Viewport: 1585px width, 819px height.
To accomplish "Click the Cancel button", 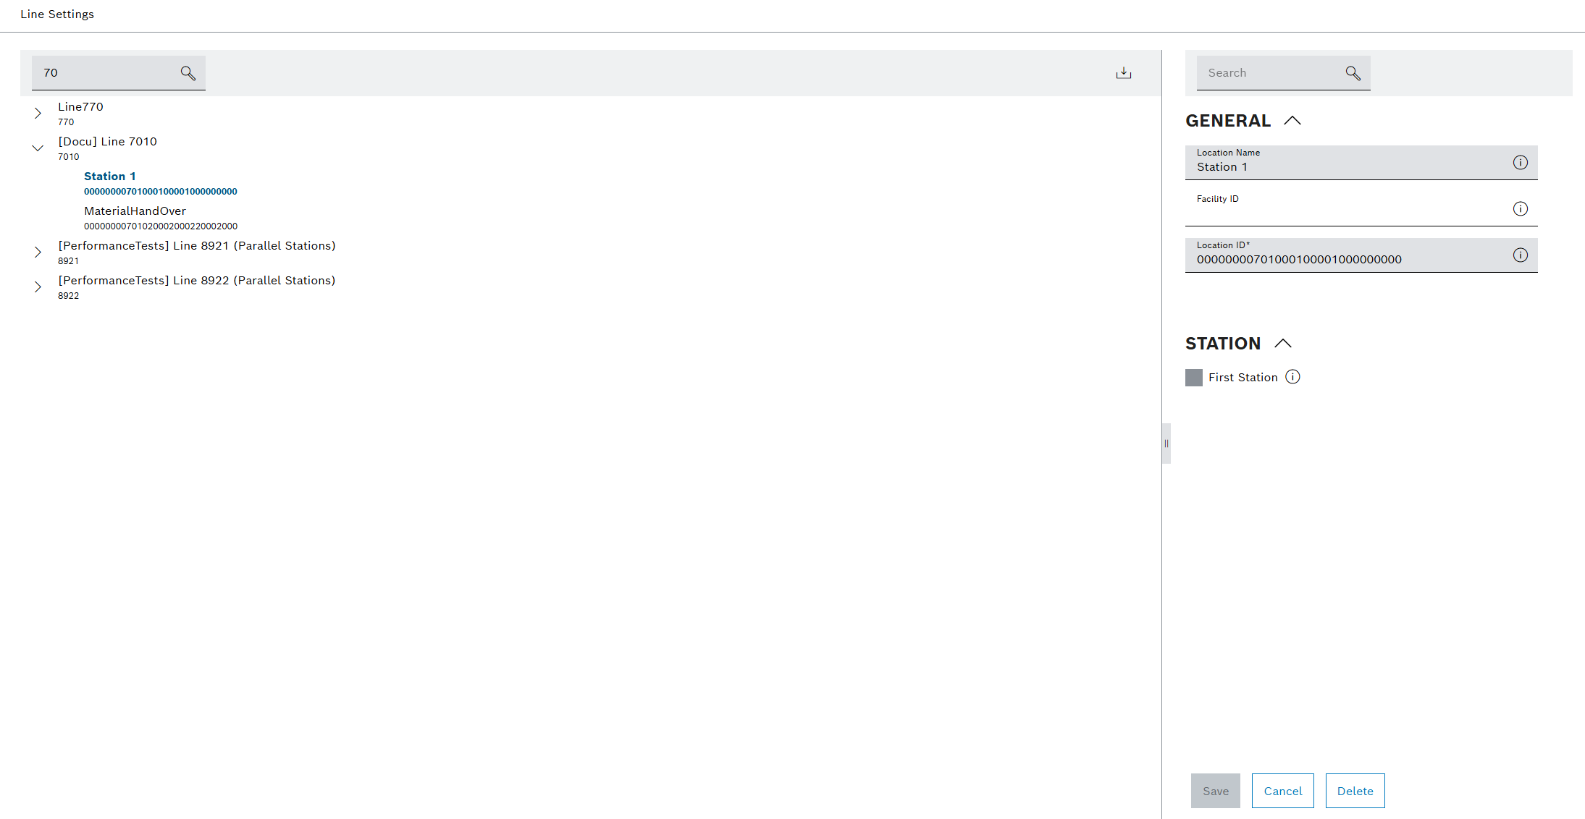I will (1282, 791).
